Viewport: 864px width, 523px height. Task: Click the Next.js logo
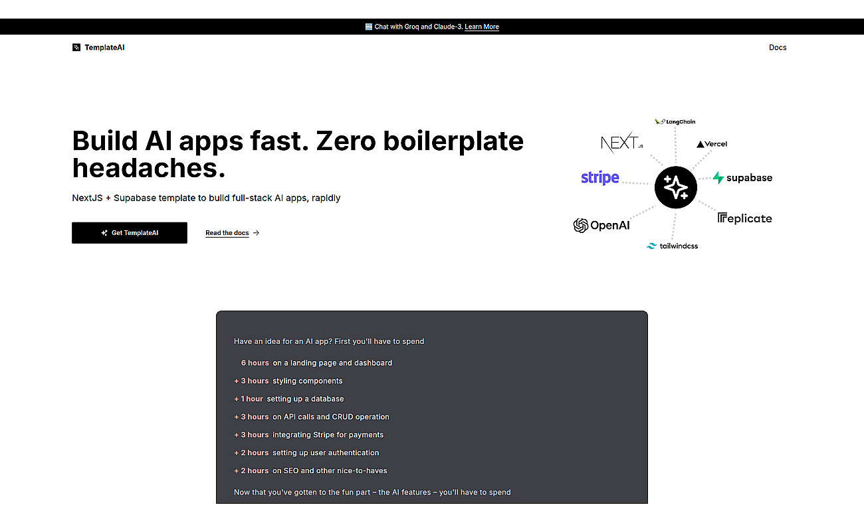621,143
